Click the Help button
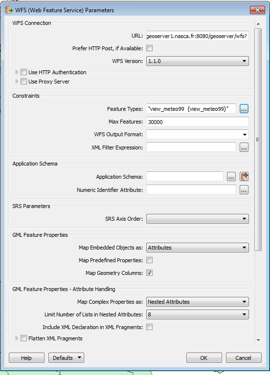Viewport: 270px width, 375px height. [x=26, y=358]
